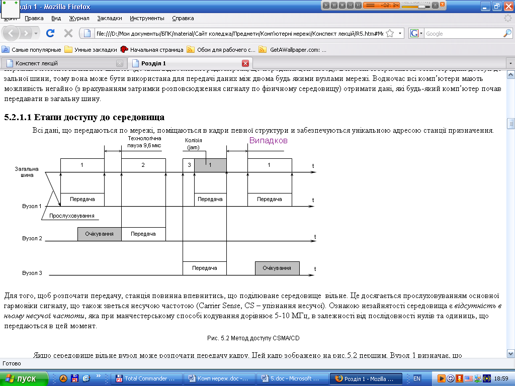Click Stop on the media player widget
This screenshot has height=386, width=515.
[342, 5]
